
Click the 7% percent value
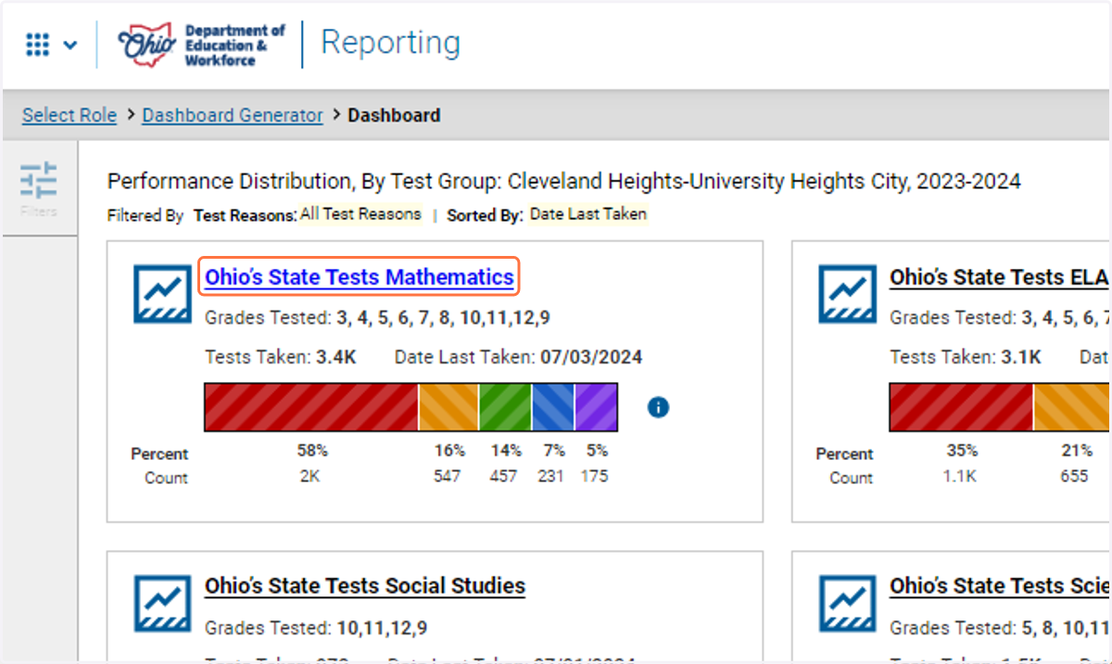(554, 451)
